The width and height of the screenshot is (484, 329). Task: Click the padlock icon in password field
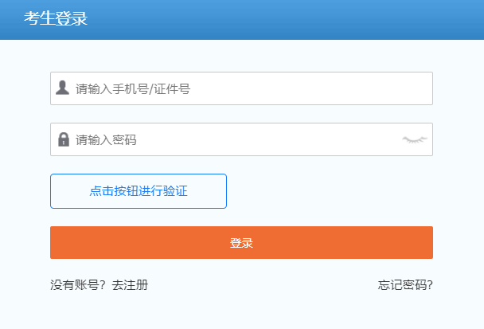pyautogui.click(x=64, y=139)
